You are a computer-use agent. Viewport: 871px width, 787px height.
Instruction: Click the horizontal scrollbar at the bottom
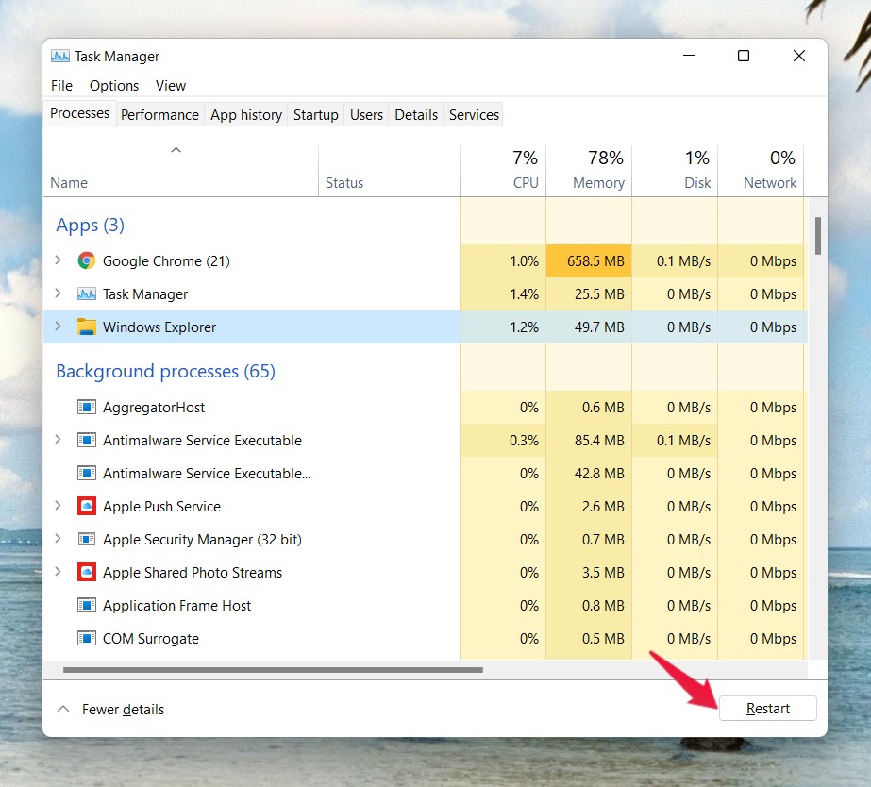point(274,670)
